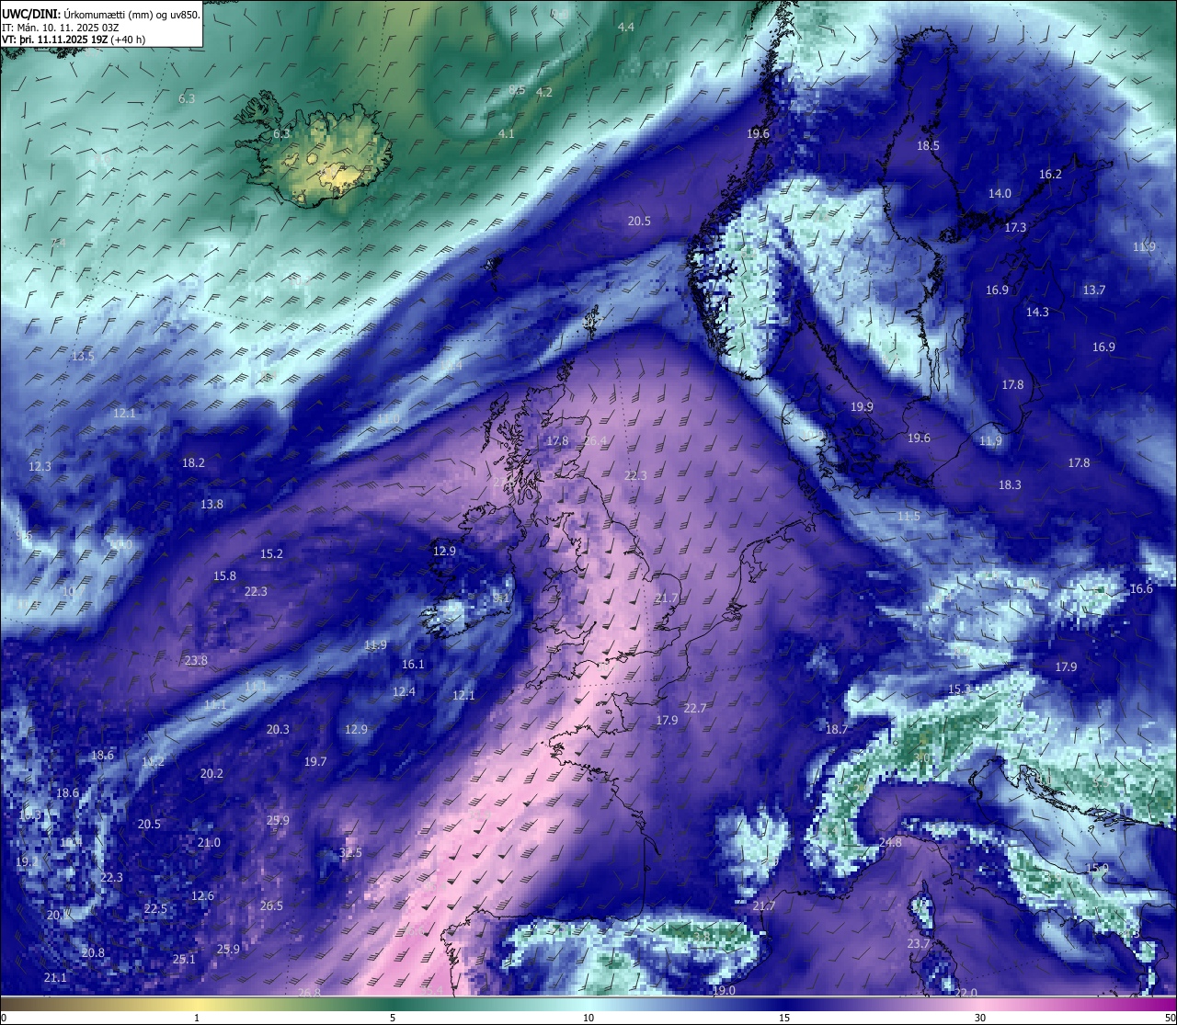Screen dimensions: 1177x1025
Task: Click the map value 22.0
Action: [x=966, y=993]
